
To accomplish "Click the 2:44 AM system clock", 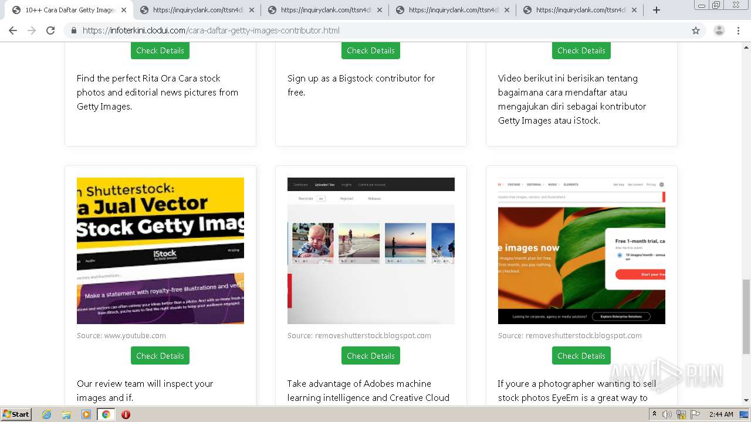I will [x=721, y=414].
